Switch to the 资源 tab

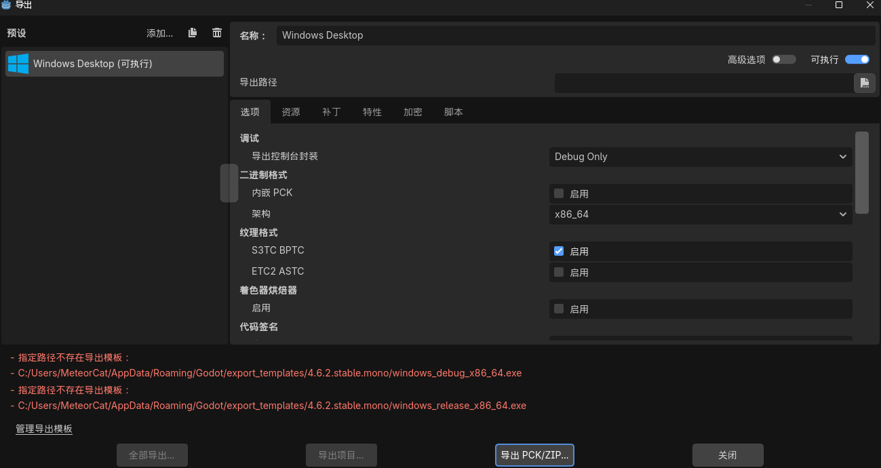[291, 112]
